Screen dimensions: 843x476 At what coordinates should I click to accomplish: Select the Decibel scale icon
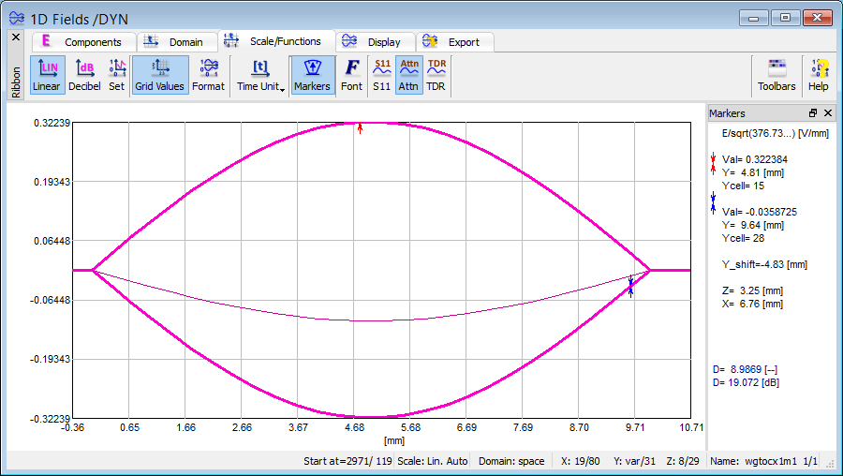click(85, 75)
